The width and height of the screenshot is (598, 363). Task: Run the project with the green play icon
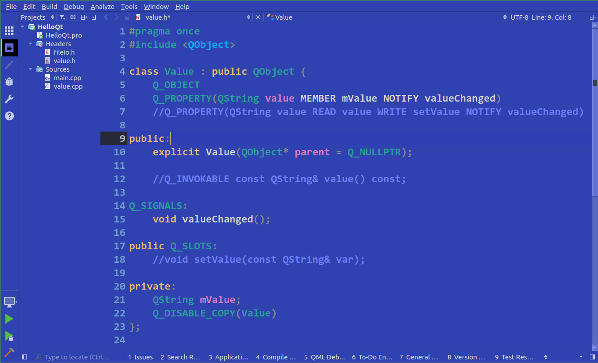[x=9, y=319]
